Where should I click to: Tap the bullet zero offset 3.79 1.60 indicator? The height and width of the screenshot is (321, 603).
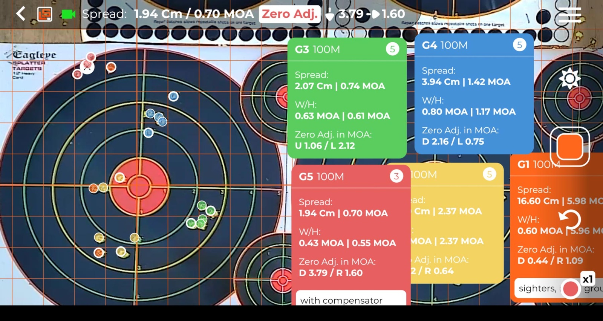coord(364,14)
